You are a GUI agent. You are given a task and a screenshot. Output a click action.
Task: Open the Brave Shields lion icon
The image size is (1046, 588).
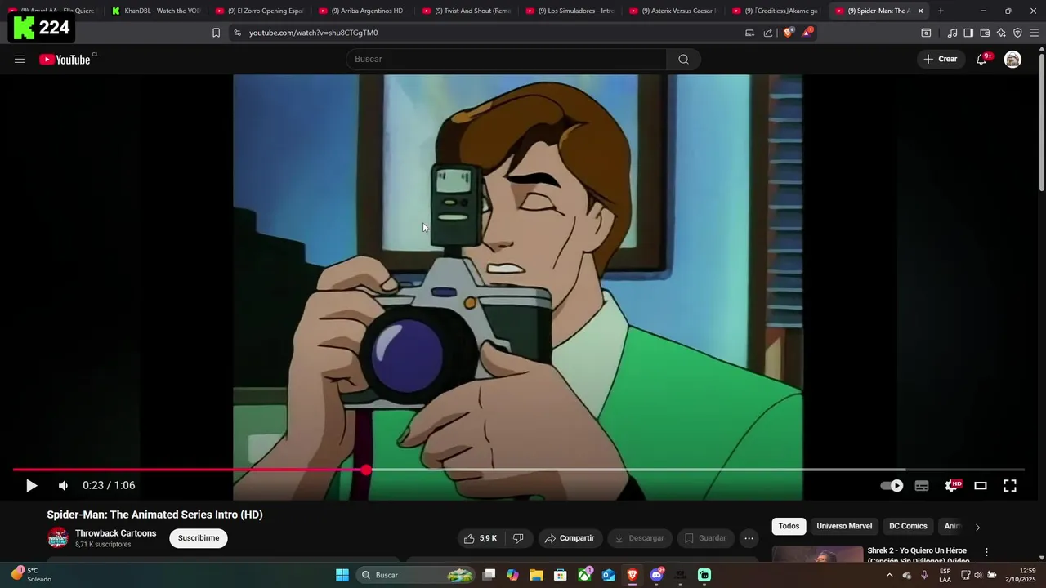point(788,33)
